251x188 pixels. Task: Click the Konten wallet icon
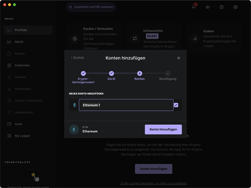tap(9, 53)
